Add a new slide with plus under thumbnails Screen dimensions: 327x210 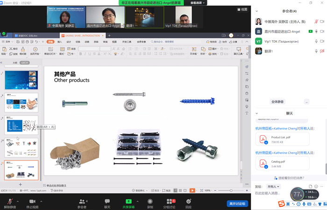pyautogui.click(x=20, y=184)
